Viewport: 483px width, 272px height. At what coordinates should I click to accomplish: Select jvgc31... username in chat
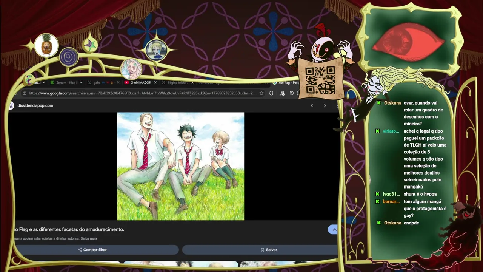coord(391,194)
